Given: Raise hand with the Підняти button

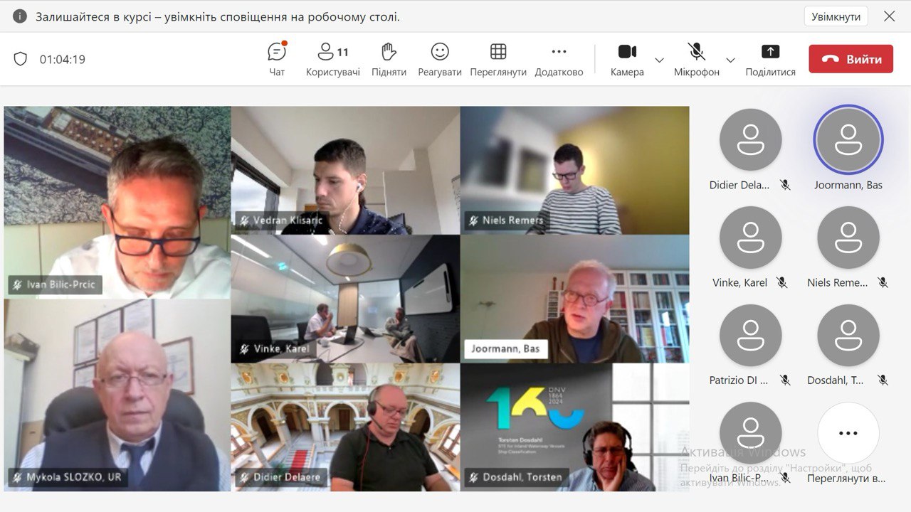Looking at the screenshot, I should [389, 59].
